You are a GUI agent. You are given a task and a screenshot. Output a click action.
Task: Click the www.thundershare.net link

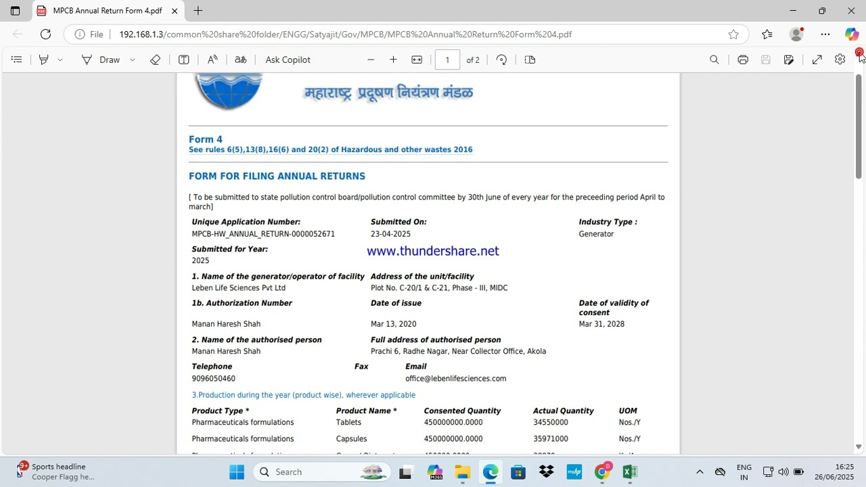[x=433, y=251]
